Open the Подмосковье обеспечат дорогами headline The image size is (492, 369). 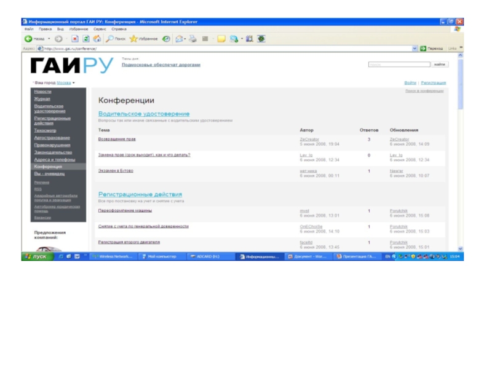pos(161,65)
